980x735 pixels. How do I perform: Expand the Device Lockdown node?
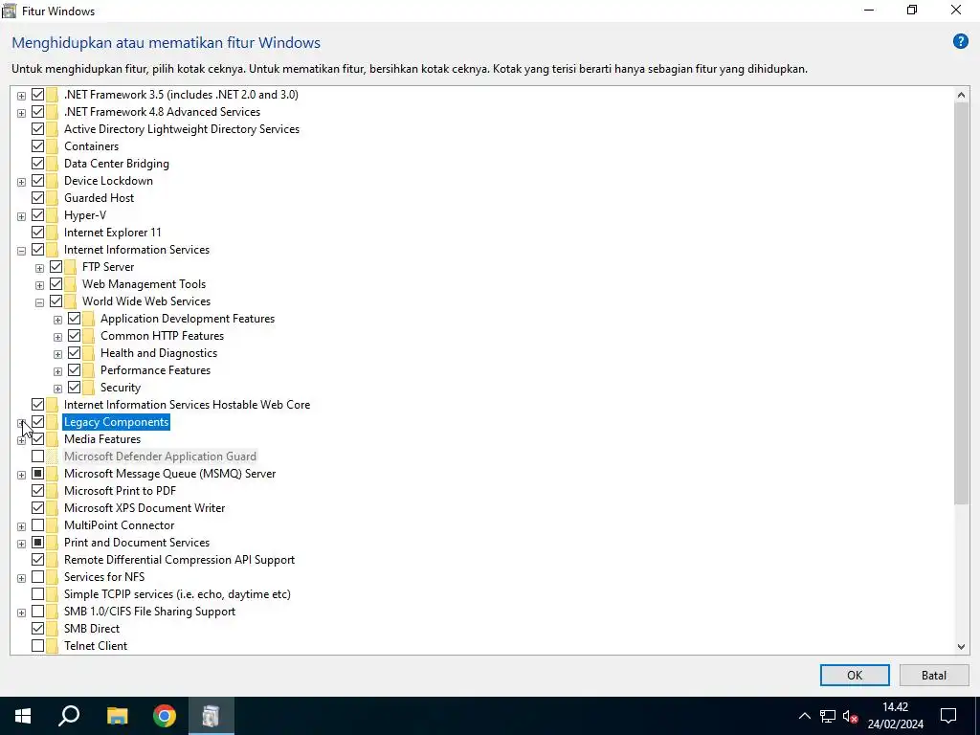pos(21,182)
